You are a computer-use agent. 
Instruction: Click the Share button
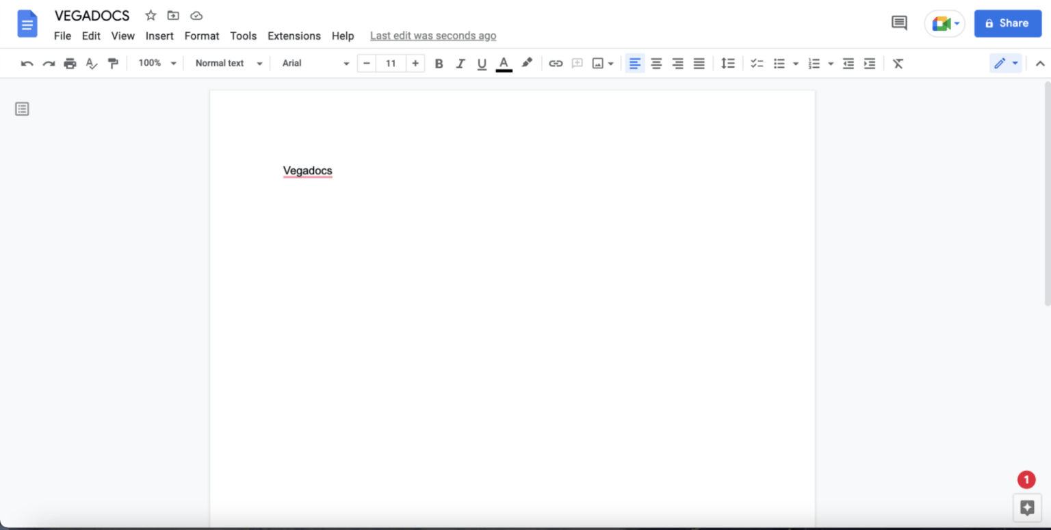tap(1007, 23)
